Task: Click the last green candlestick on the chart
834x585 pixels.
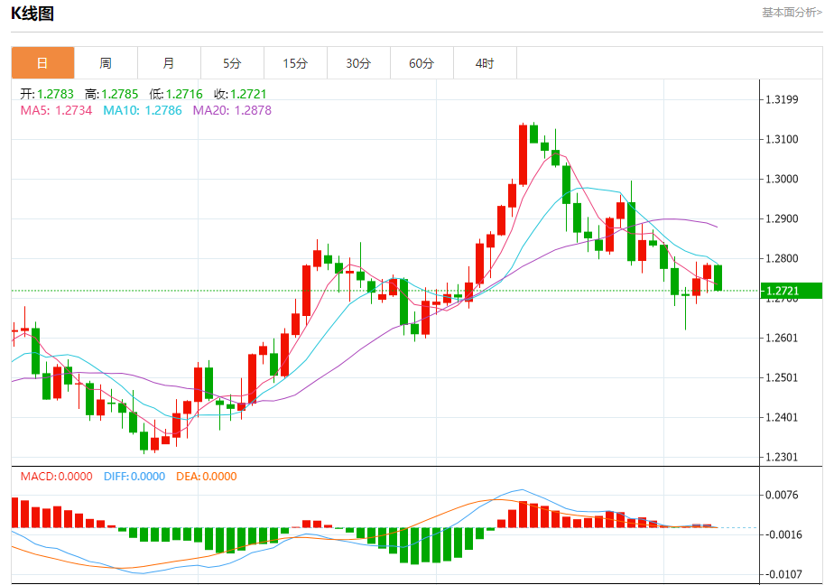Action: [718, 278]
